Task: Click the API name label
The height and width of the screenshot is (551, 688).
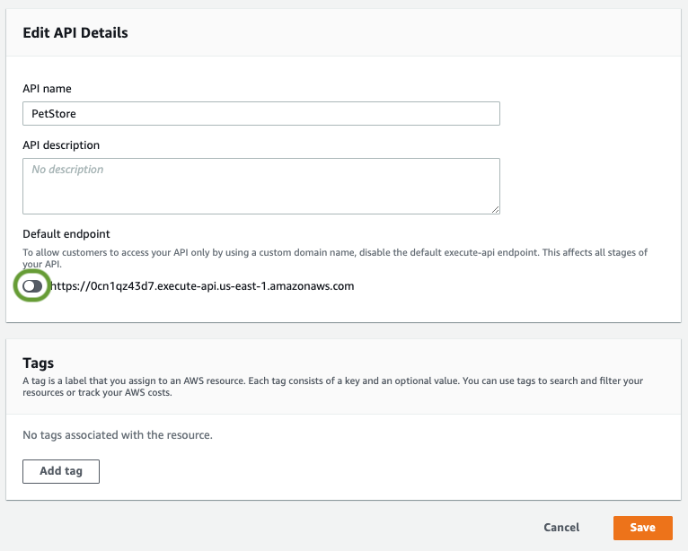Action: (47, 89)
